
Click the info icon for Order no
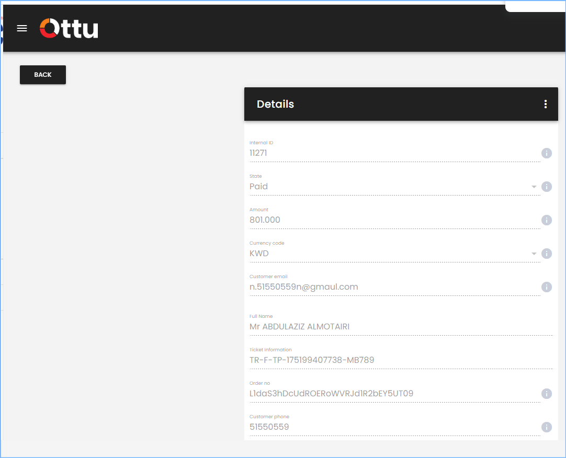click(x=547, y=394)
